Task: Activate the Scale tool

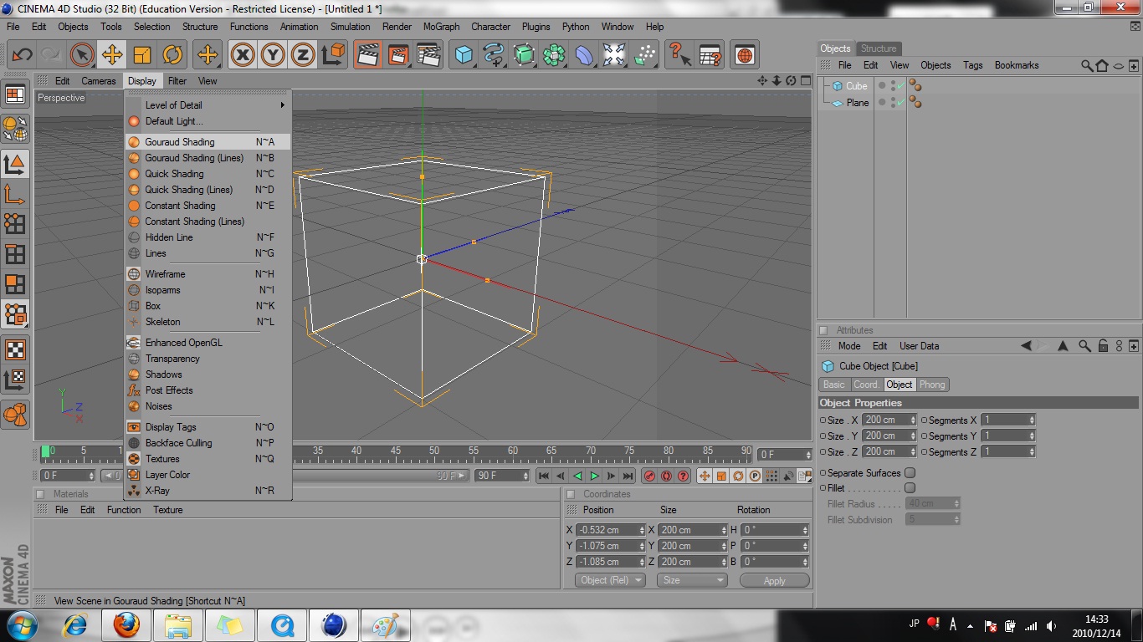Action: click(142, 55)
